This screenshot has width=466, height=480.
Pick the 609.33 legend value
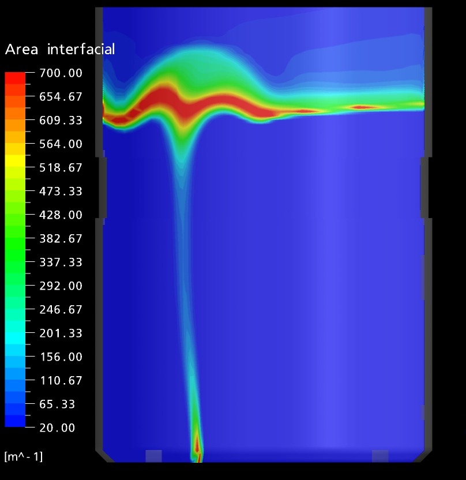61,121
